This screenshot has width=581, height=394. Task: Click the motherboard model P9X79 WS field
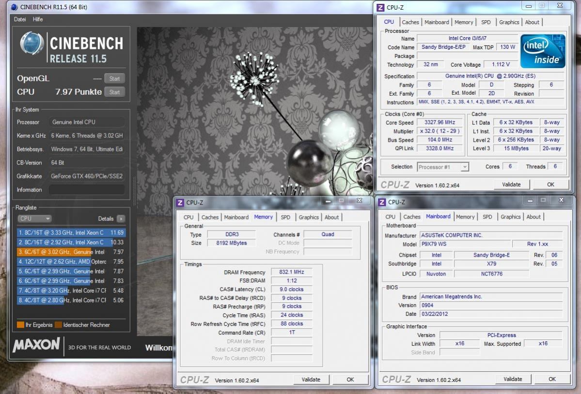point(465,244)
